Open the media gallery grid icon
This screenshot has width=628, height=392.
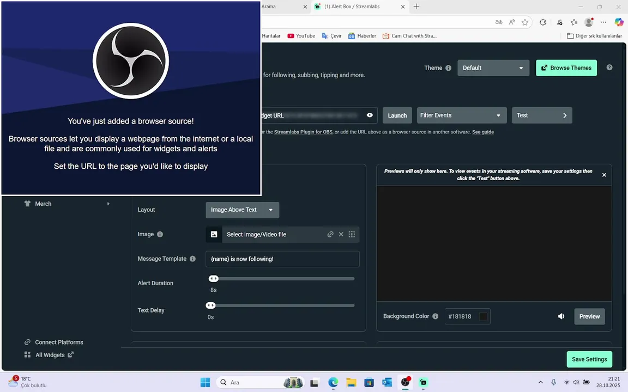(x=352, y=235)
